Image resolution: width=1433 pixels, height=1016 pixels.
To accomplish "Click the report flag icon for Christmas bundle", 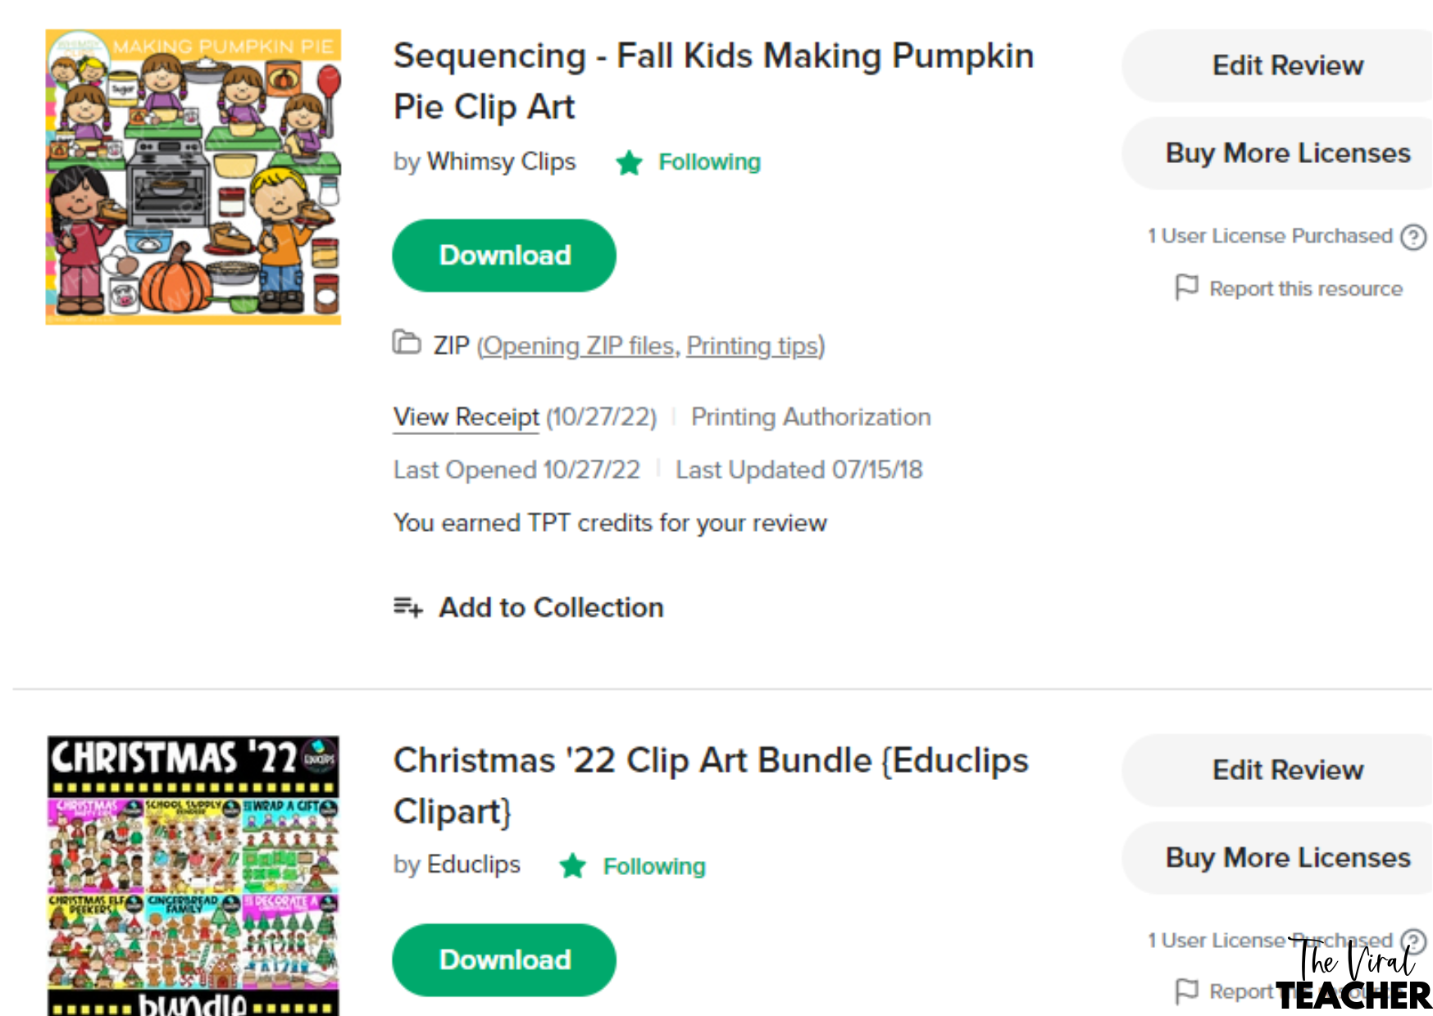I will [1186, 991].
